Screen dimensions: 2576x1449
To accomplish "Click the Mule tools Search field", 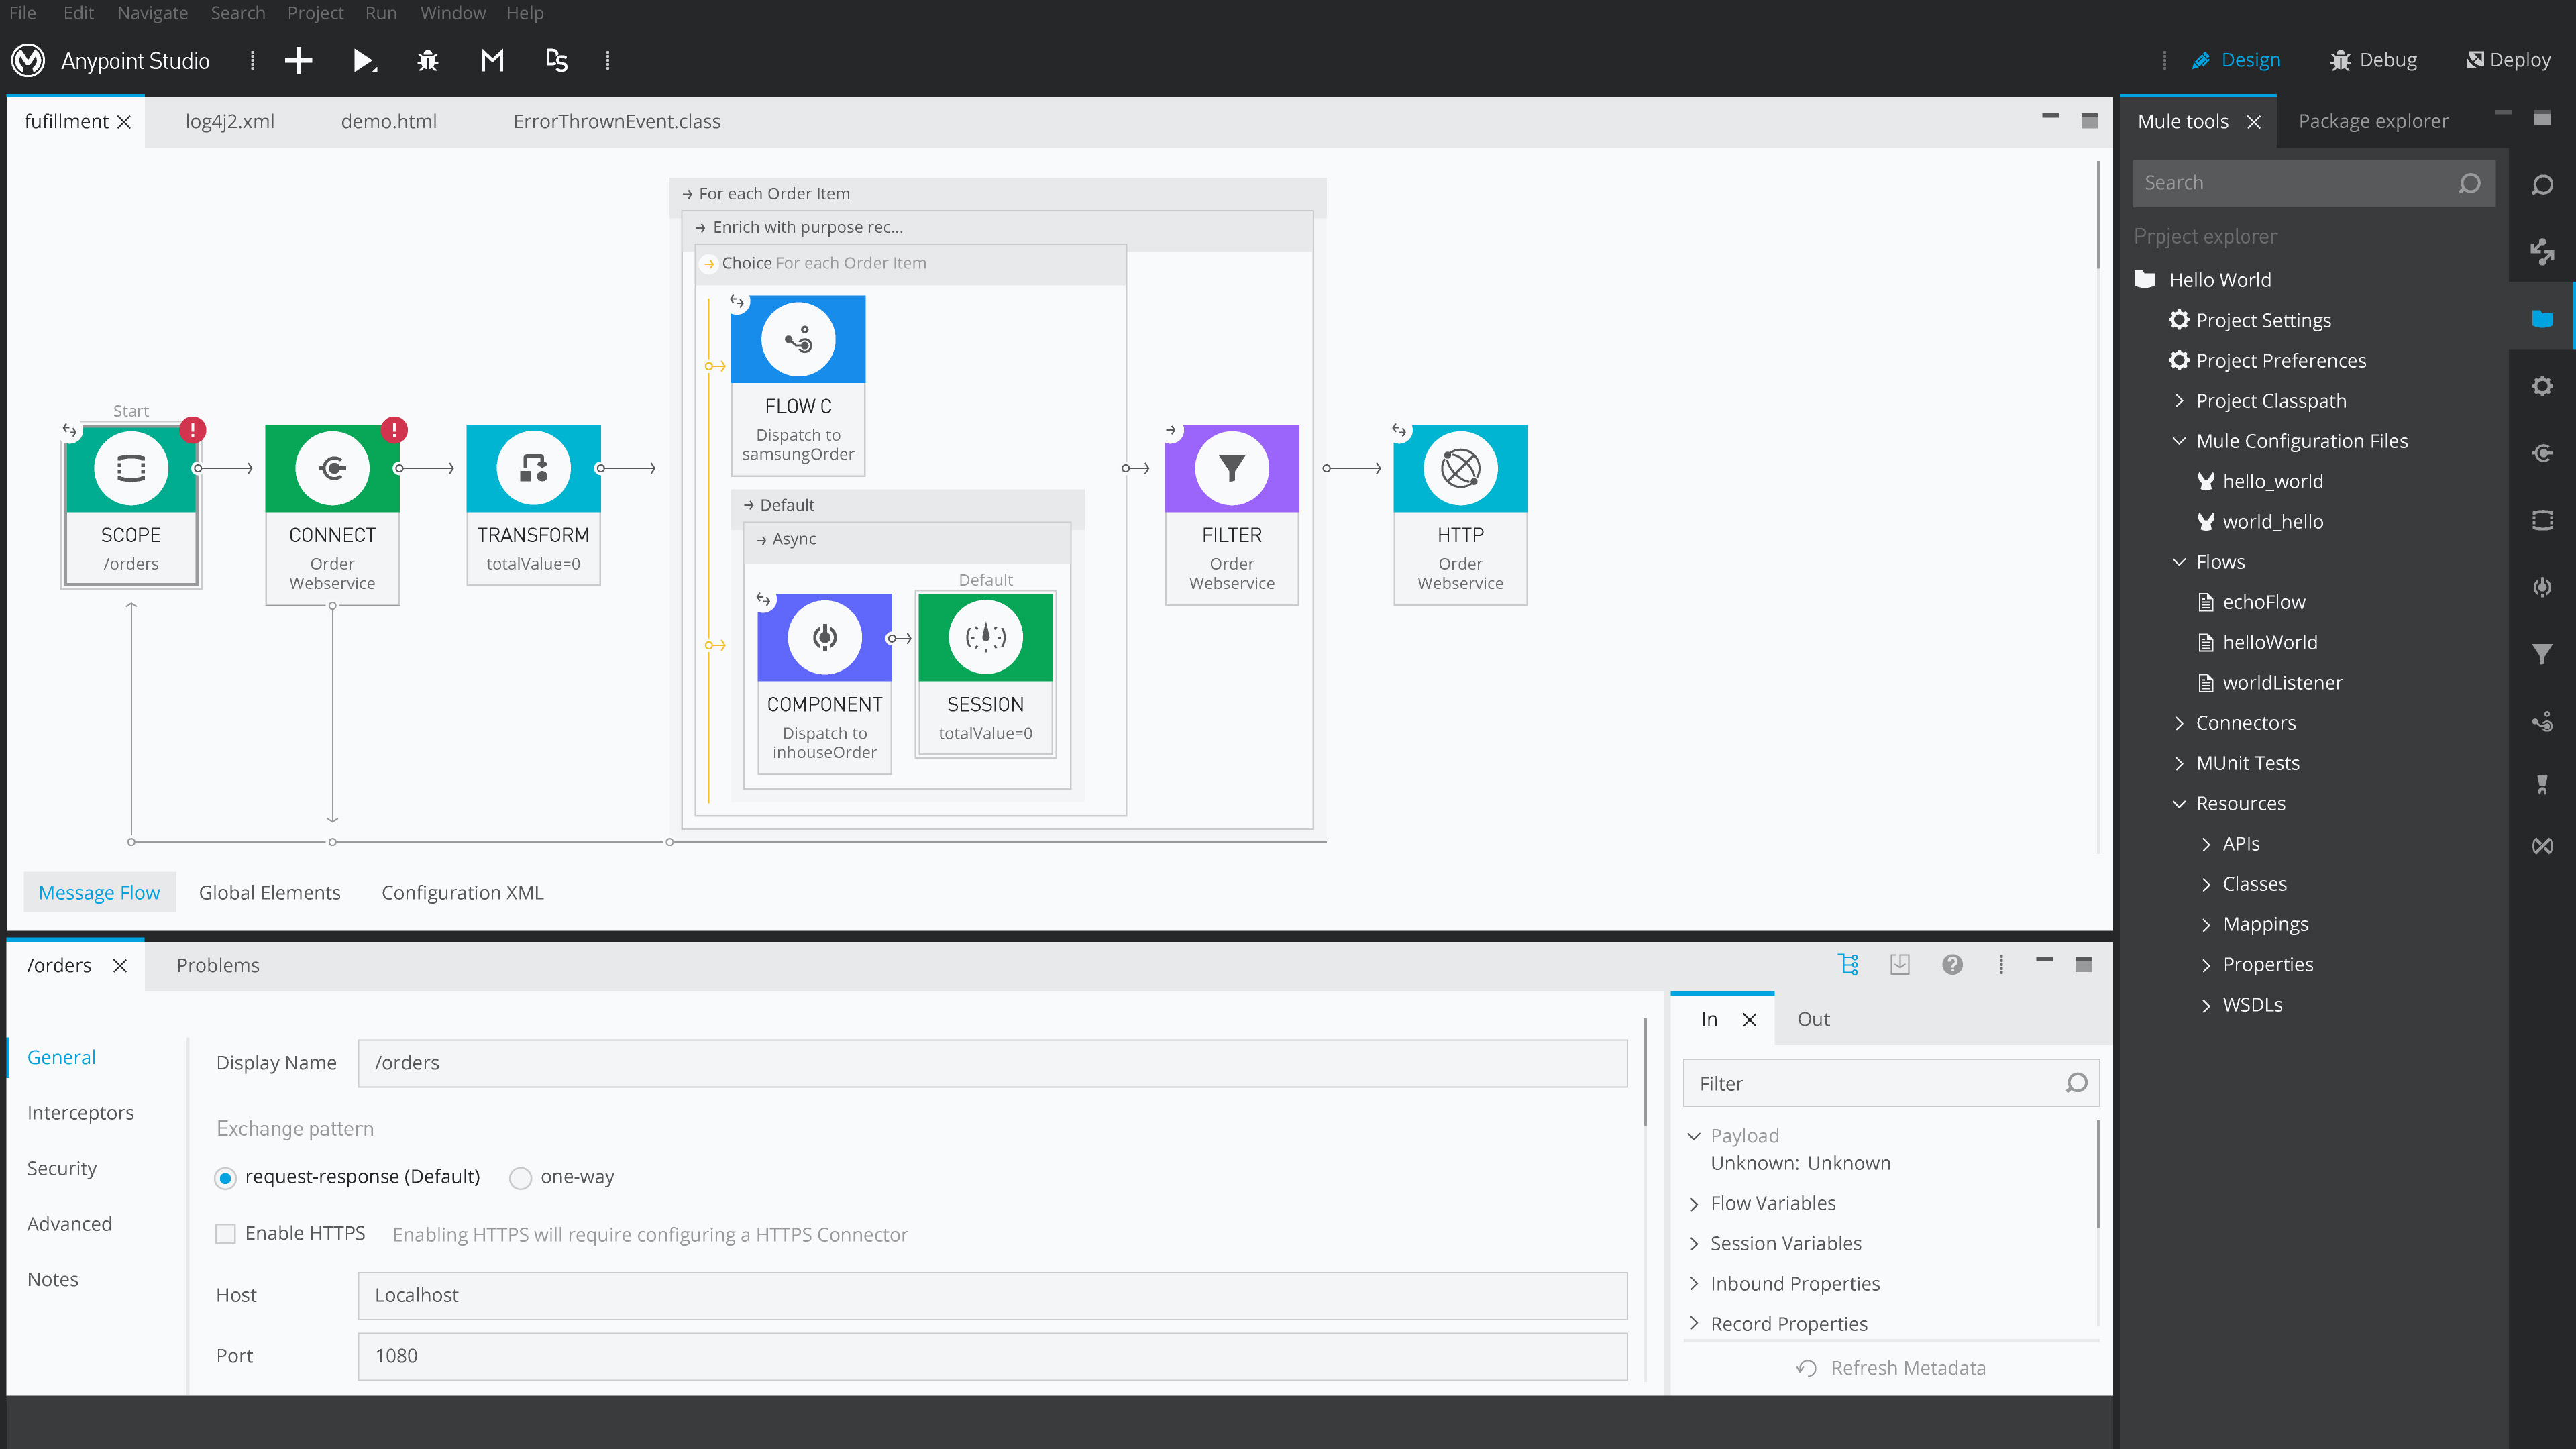I will (2313, 183).
